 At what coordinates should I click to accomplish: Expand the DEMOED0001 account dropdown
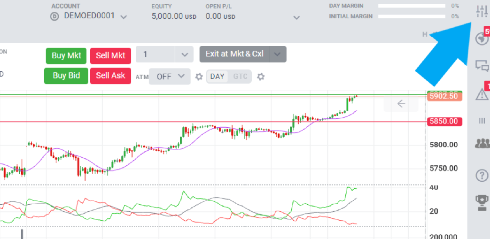[x=124, y=17]
